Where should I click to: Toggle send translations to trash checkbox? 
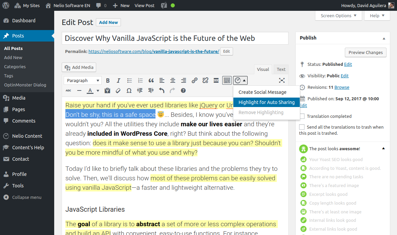coord(302,127)
